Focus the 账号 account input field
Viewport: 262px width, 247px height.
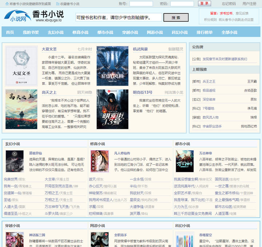pos(141,4)
